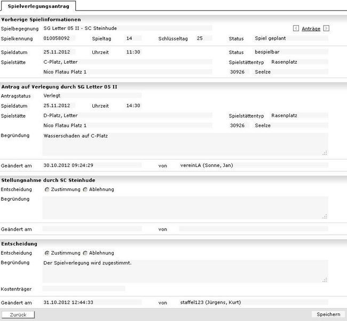
Task: Click the previous Anträge arrow icon
Action: coord(296,28)
